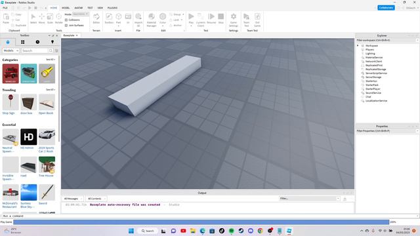
Task: Open the Creations tab in Toolbox
Action: (52, 42)
